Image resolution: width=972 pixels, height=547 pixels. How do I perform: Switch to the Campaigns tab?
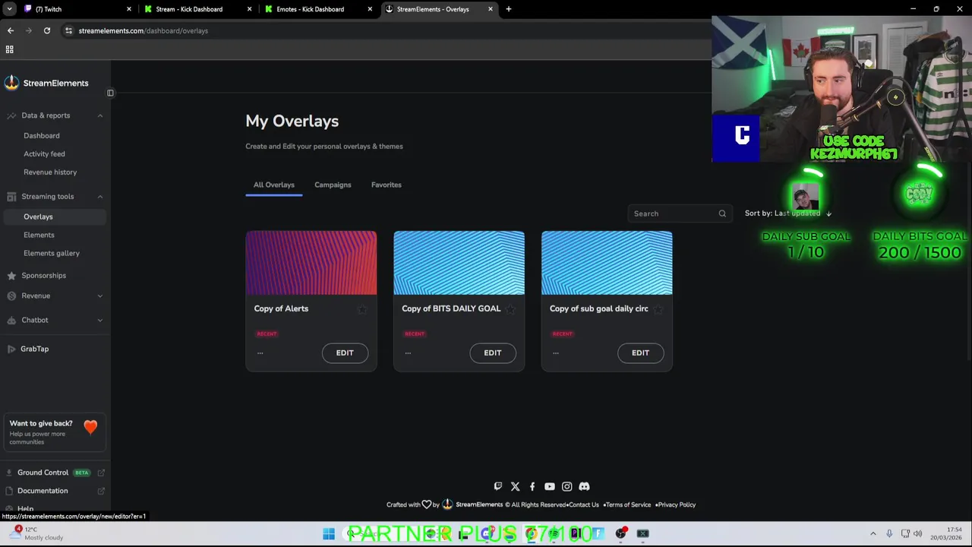(x=333, y=185)
